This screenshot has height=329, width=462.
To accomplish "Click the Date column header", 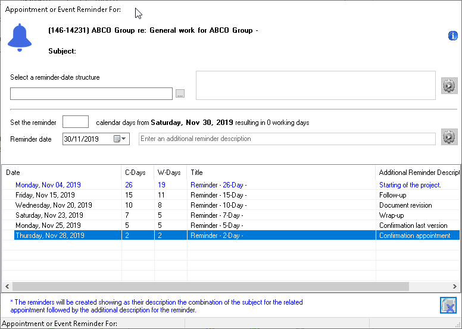I will point(61,173).
